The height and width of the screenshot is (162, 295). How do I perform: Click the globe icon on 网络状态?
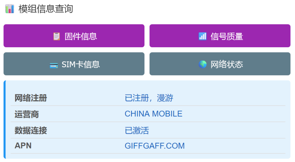click(203, 64)
